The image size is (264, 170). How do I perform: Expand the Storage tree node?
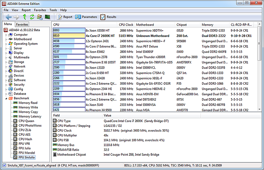[x=6, y=62]
